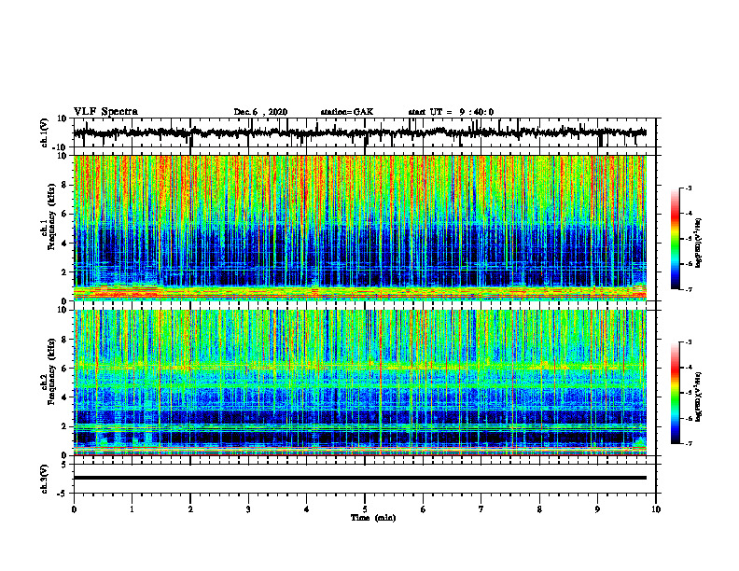Click the flat black ch.3 voltage trace
739x571 pixels.
click(360, 478)
